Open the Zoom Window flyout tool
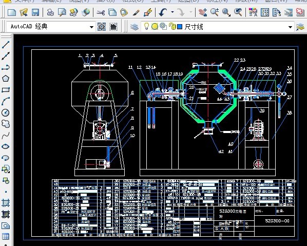The height and width of the screenshot is (246, 307). click(226, 12)
